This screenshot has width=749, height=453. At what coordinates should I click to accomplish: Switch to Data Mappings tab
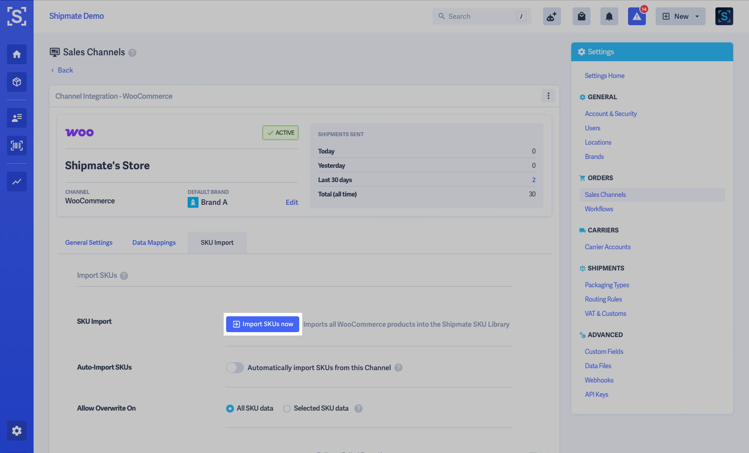154,243
